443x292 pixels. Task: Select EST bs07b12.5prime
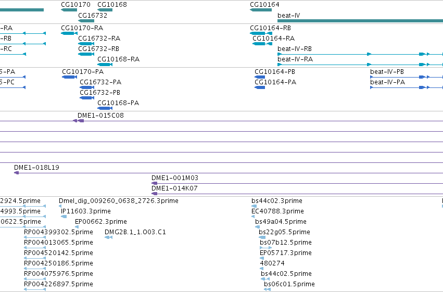pos(266,248)
